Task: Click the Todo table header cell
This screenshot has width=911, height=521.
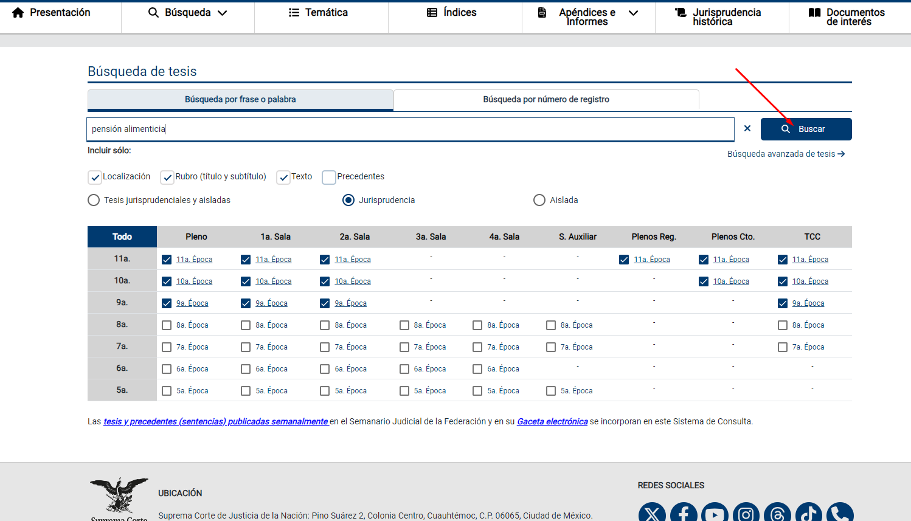Action: 122,236
